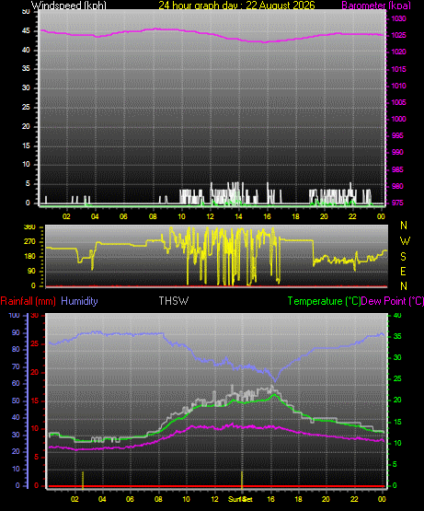Click hour 08 under the temperature chart
Image resolution: width=424 pixels, height=511 pixels.
(x=158, y=499)
